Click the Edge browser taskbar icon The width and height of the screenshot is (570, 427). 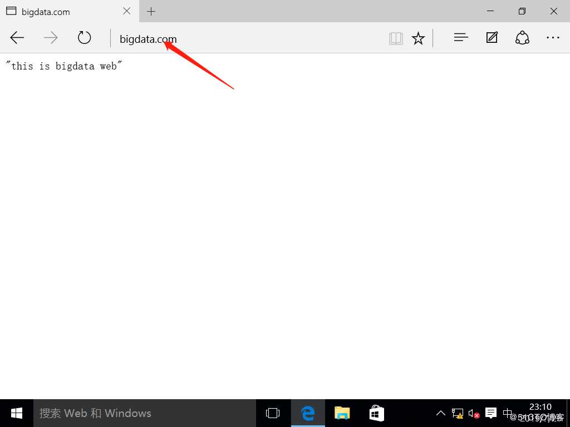click(308, 413)
